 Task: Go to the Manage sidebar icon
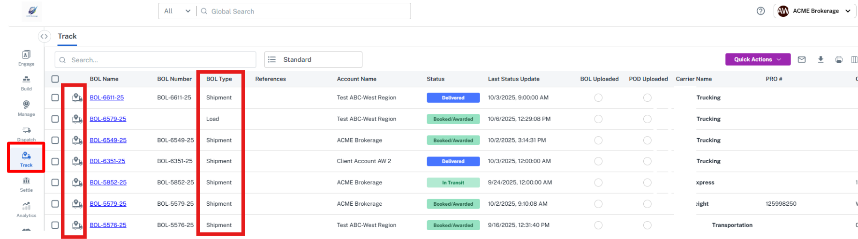point(26,108)
